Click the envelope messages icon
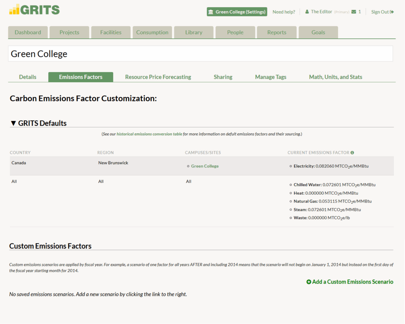The image size is (405, 324). pos(354,12)
